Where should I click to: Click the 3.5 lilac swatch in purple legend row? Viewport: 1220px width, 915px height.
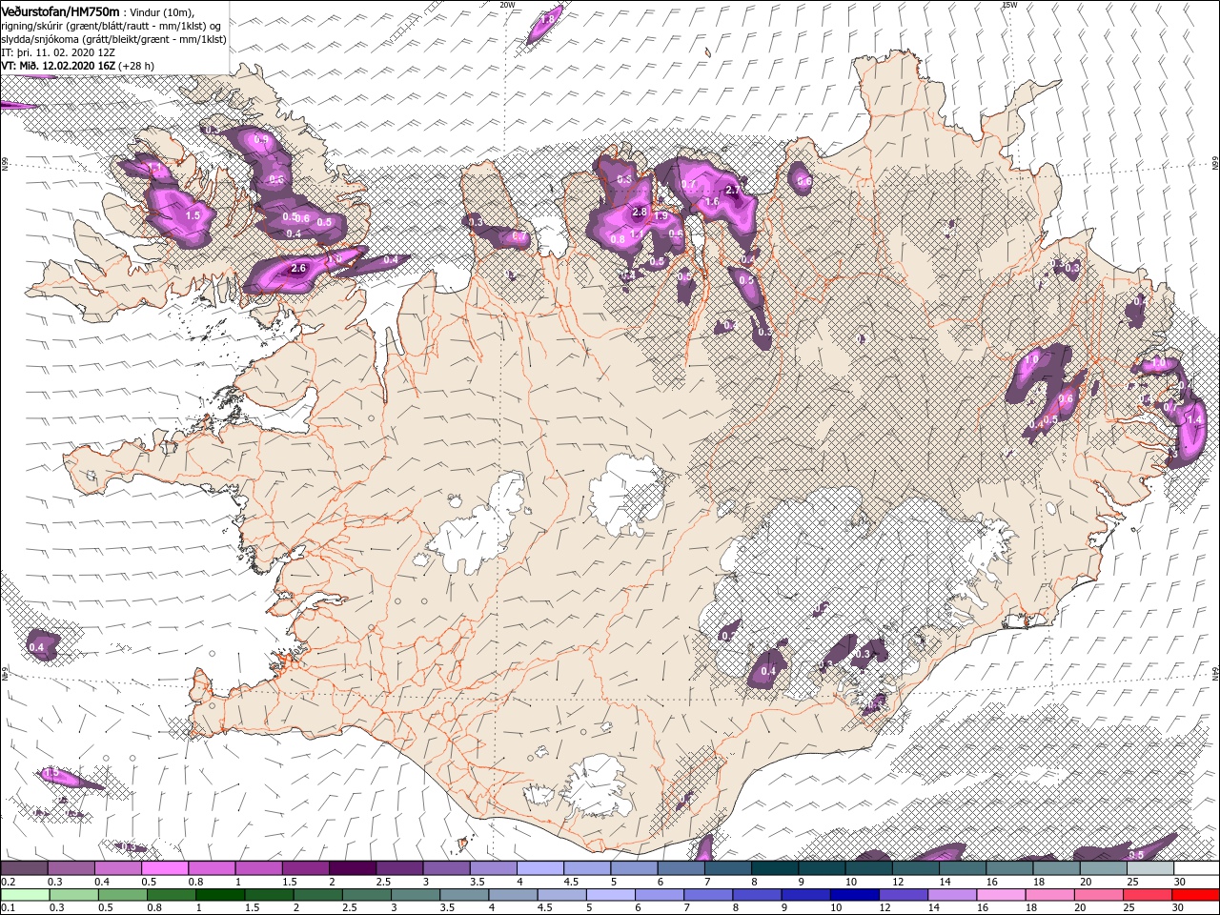493,868
